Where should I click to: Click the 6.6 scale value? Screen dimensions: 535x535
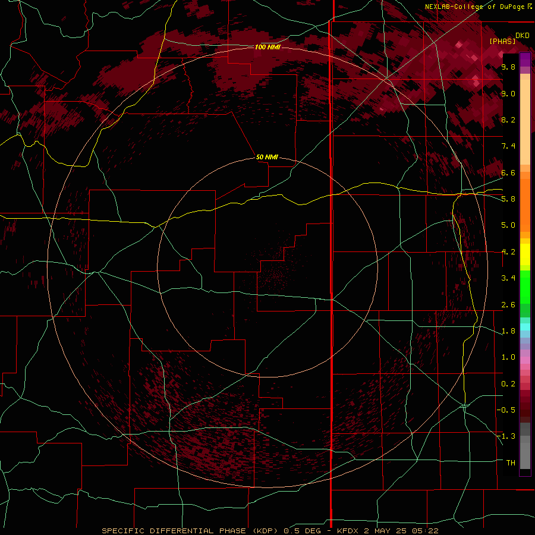click(x=508, y=173)
